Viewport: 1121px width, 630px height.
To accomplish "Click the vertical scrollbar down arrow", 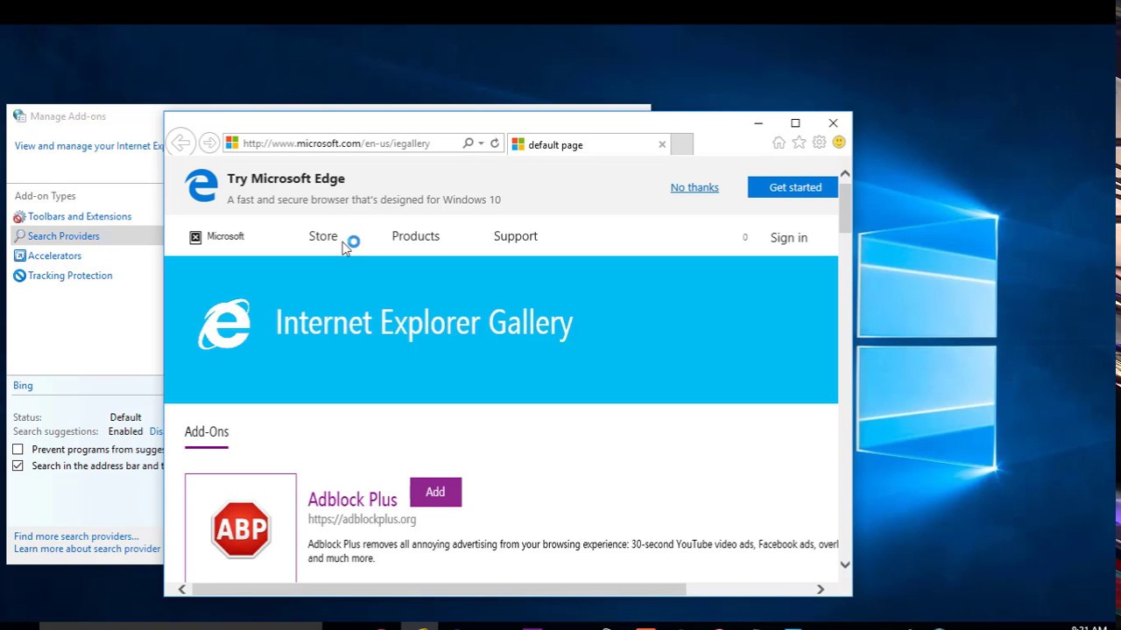I will 845,564.
